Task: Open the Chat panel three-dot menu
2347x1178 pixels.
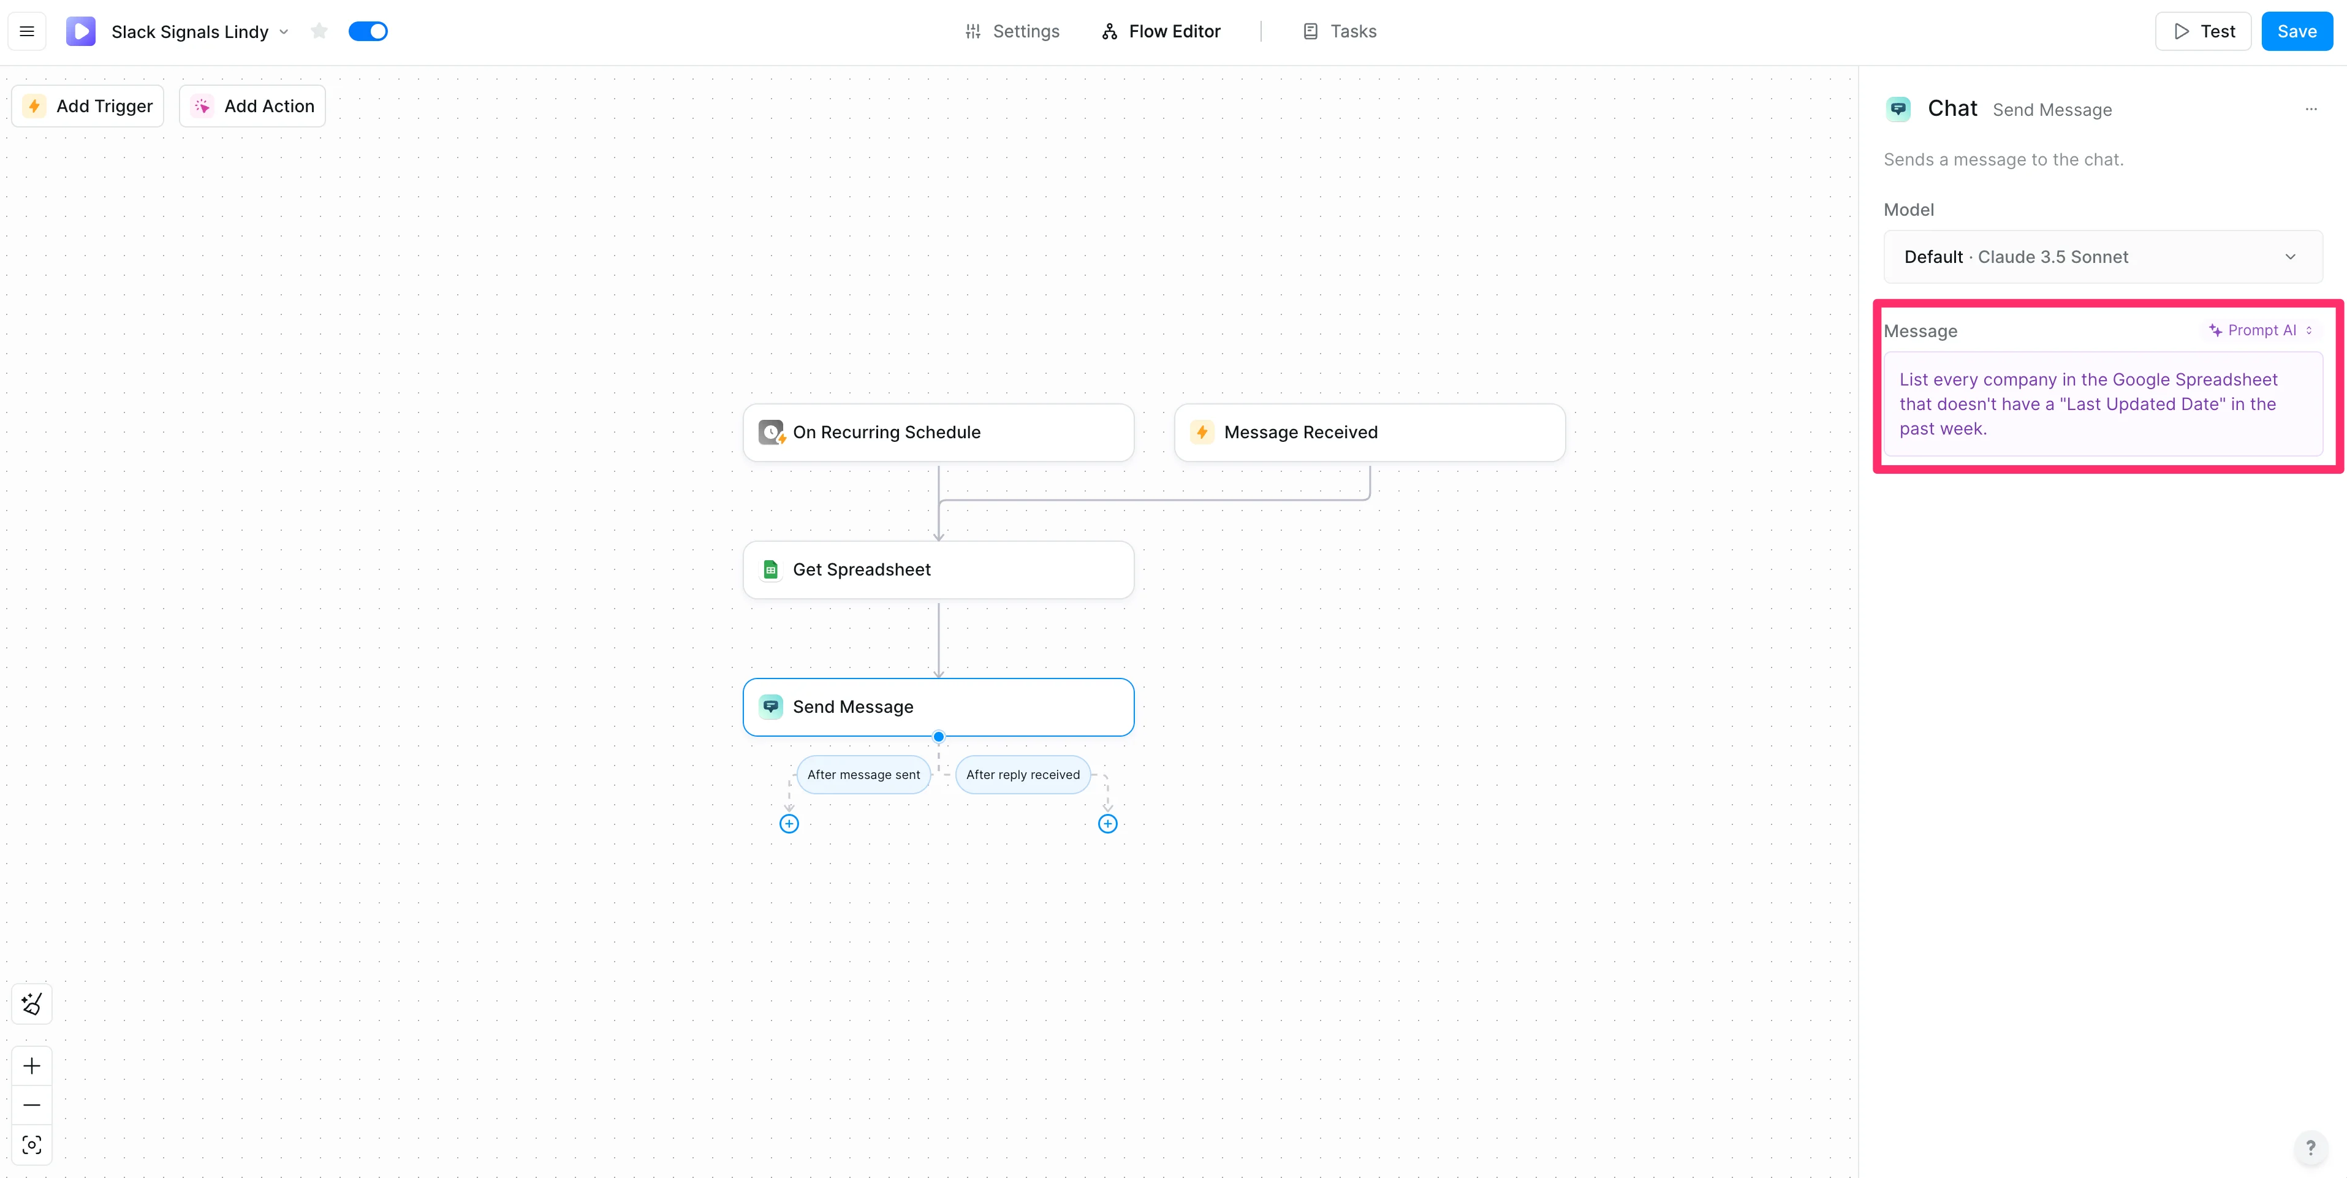Action: pos(2311,109)
